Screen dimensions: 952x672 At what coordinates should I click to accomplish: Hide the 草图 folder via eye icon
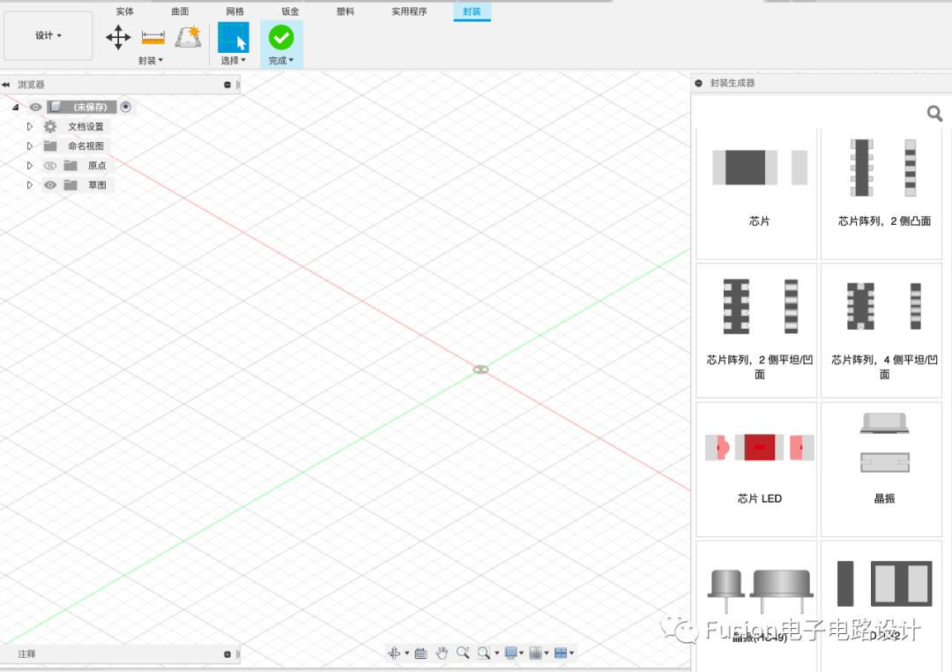pos(50,184)
